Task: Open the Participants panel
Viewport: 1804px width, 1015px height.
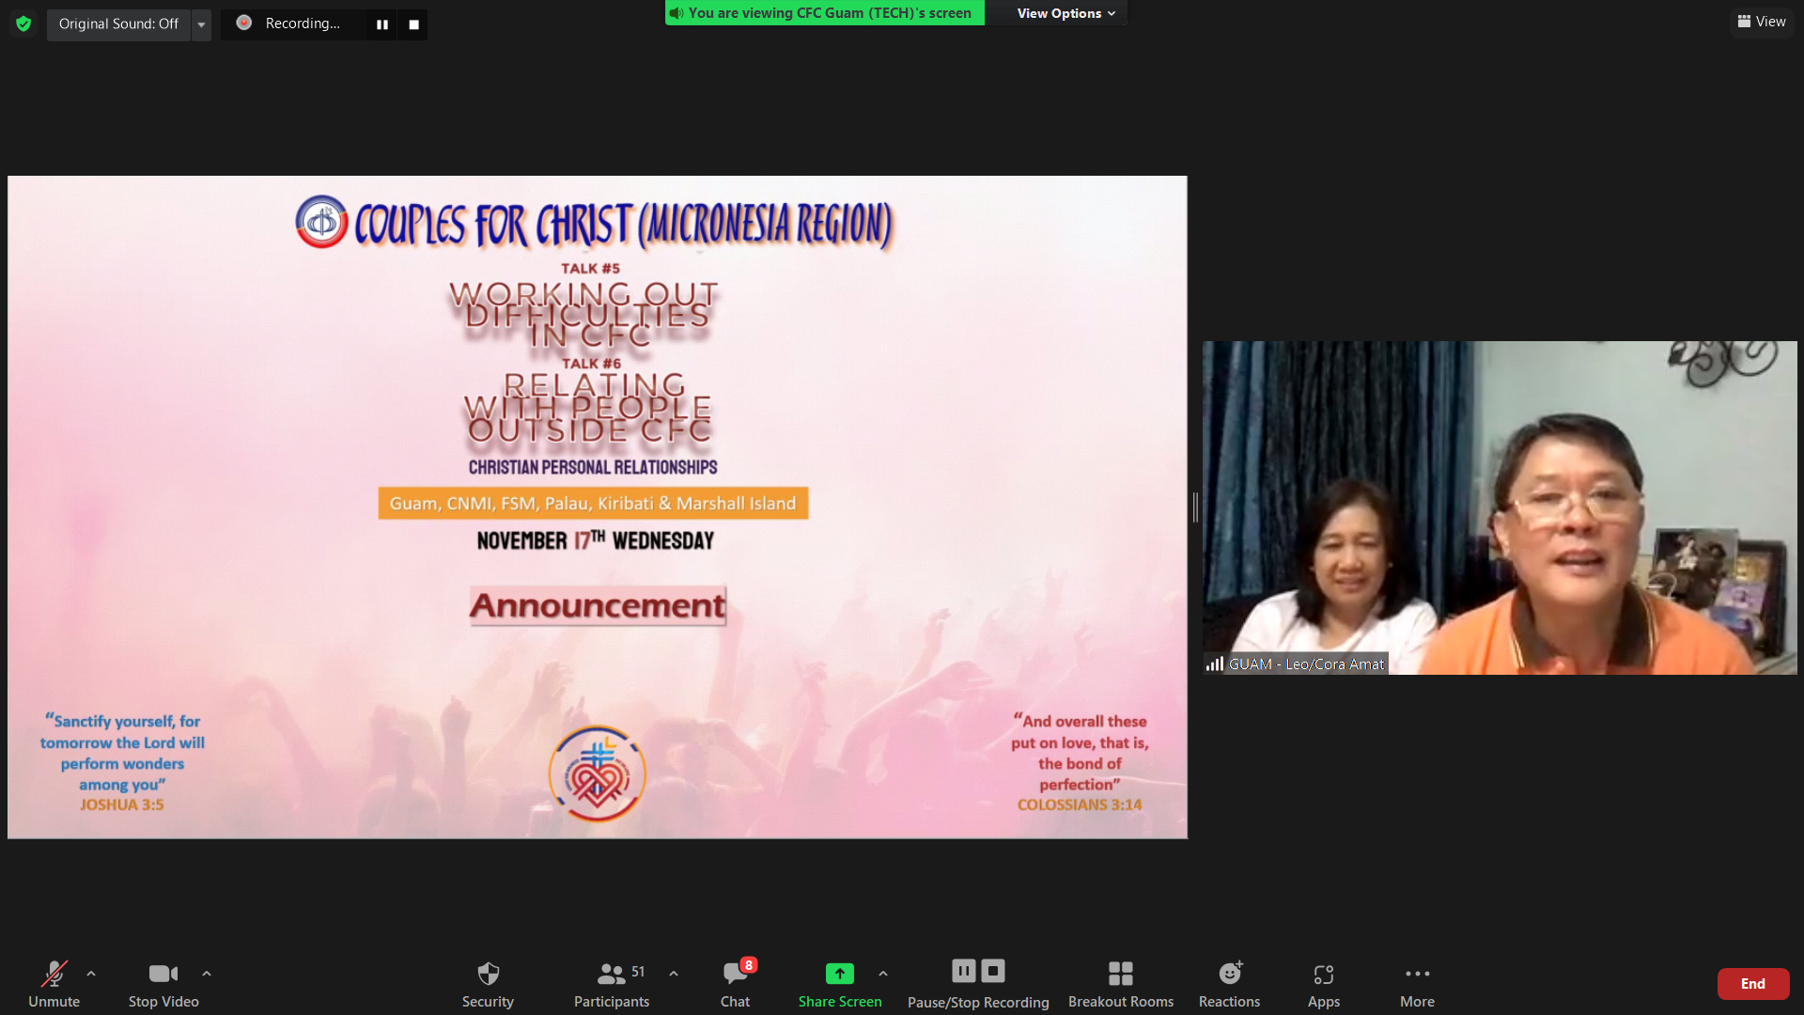Action: pyautogui.click(x=612, y=983)
